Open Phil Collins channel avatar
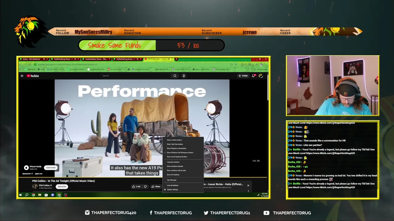394x221 pixels. (x=35, y=186)
